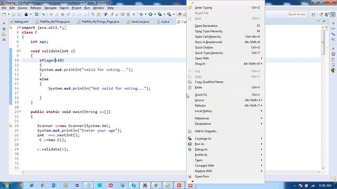Click the green Run toolbar icon
The image size is (337, 189).
pyautogui.click(x=151, y=14)
